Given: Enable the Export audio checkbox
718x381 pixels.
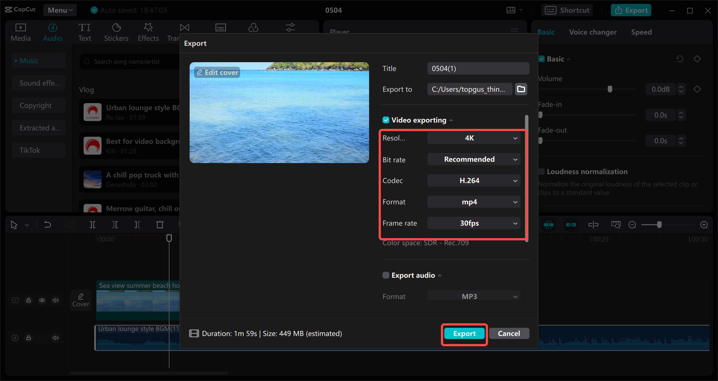Looking at the screenshot, I should (386, 275).
